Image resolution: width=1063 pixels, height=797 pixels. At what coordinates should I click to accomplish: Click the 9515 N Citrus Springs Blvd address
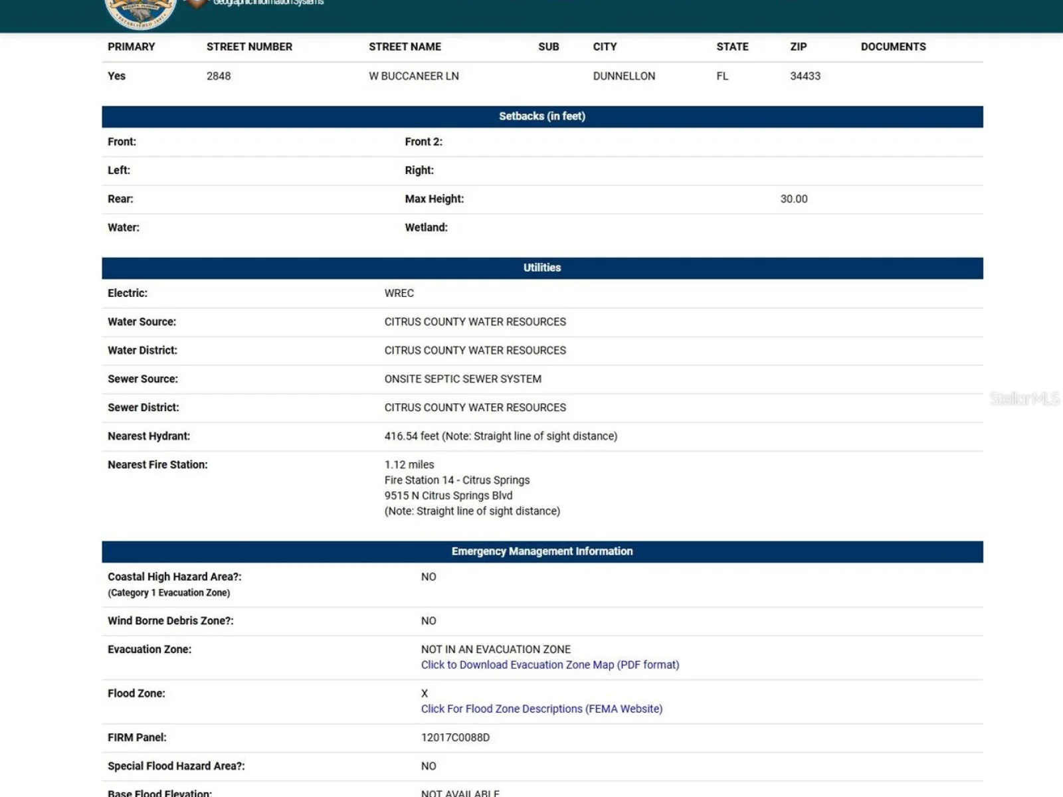(x=448, y=495)
